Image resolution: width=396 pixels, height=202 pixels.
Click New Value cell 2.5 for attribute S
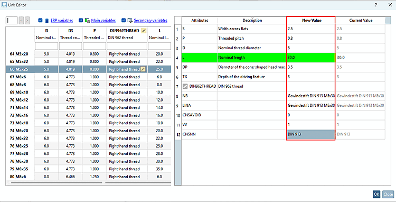coord(311,29)
